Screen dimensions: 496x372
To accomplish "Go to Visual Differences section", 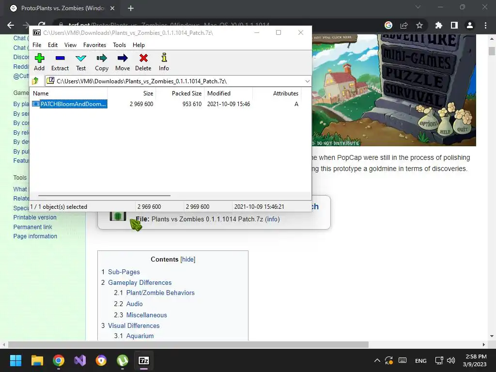I will pyautogui.click(x=134, y=325).
